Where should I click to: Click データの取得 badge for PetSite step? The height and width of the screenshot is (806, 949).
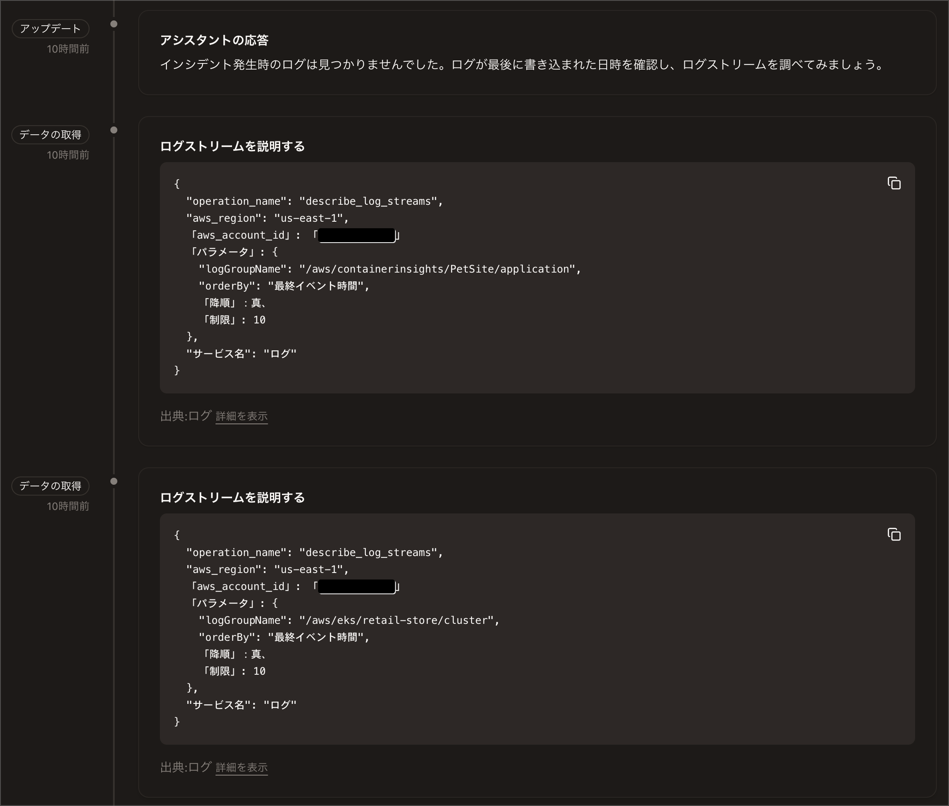[50, 135]
